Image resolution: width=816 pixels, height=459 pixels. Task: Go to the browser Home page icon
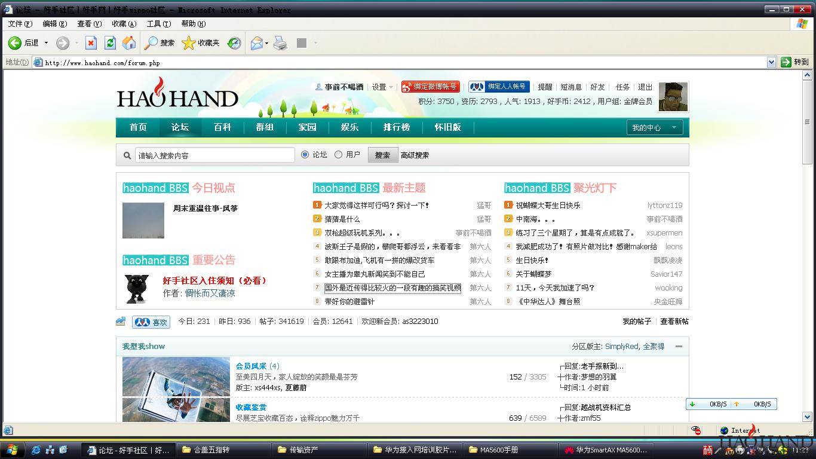tap(129, 43)
